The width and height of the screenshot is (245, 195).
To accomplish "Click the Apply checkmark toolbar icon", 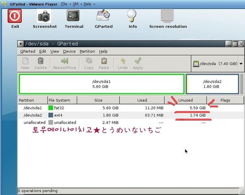I will coord(138,61).
